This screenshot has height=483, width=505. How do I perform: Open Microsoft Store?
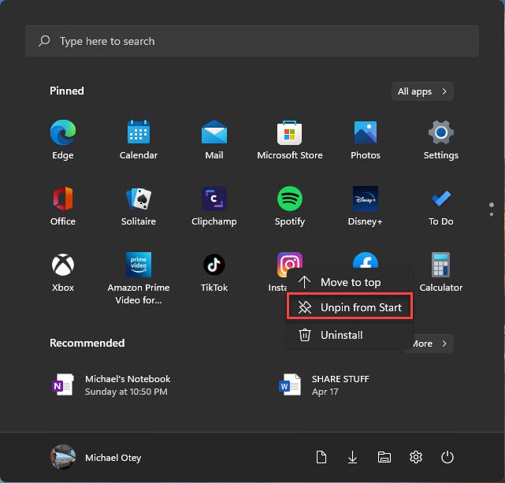tap(290, 139)
